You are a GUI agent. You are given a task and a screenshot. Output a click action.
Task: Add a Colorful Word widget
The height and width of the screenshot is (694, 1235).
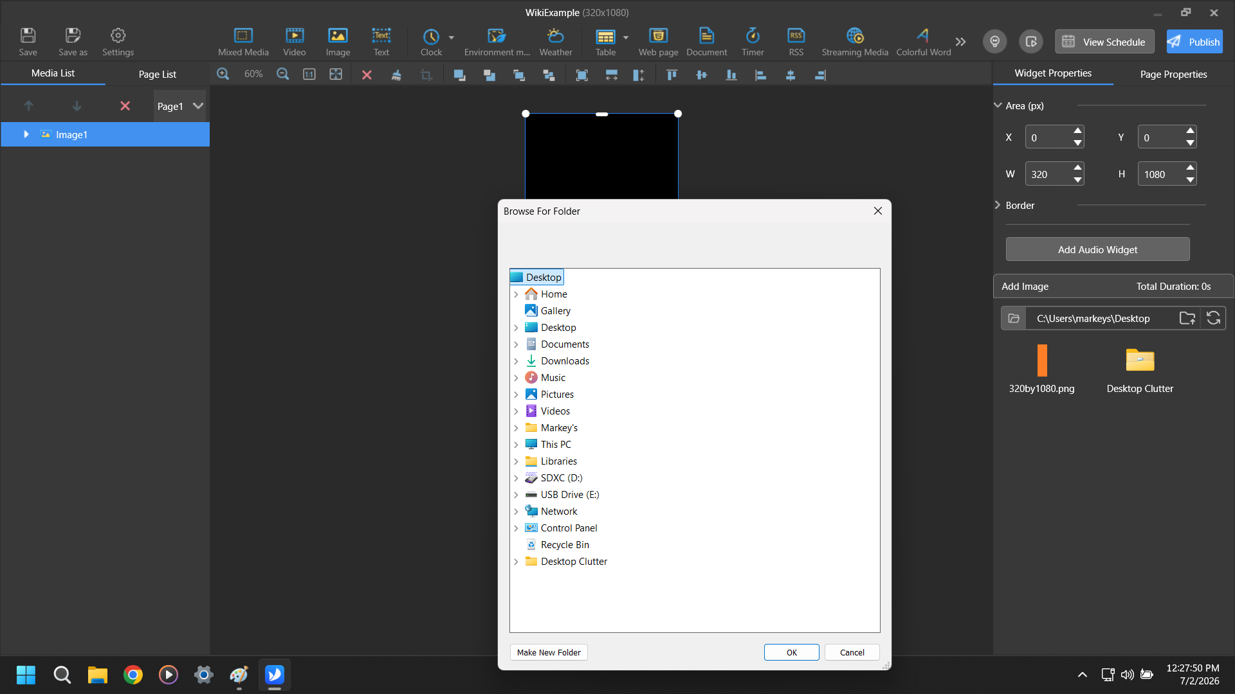click(923, 42)
